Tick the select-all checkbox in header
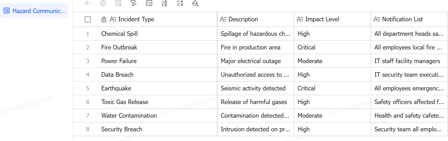 click(x=88, y=19)
